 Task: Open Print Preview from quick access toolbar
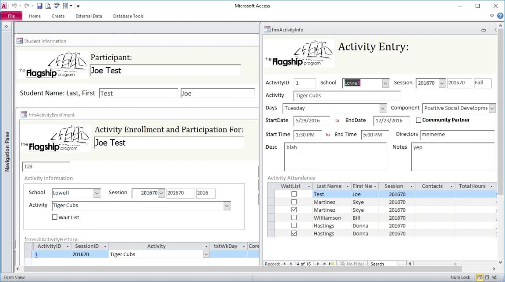[x=48, y=6]
